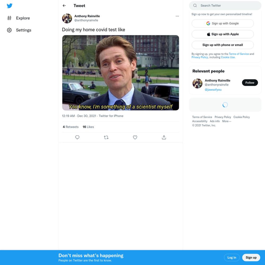265x265 pixels.
Task: Follow Anthony Rainville
Action: click(x=250, y=83)
